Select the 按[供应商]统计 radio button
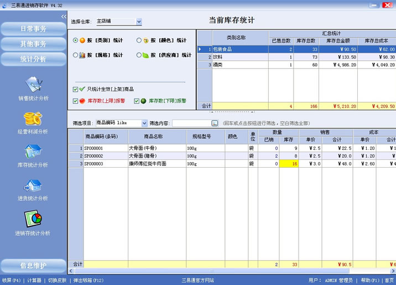This screenshot has width=396, height=285. pos(139,55)
